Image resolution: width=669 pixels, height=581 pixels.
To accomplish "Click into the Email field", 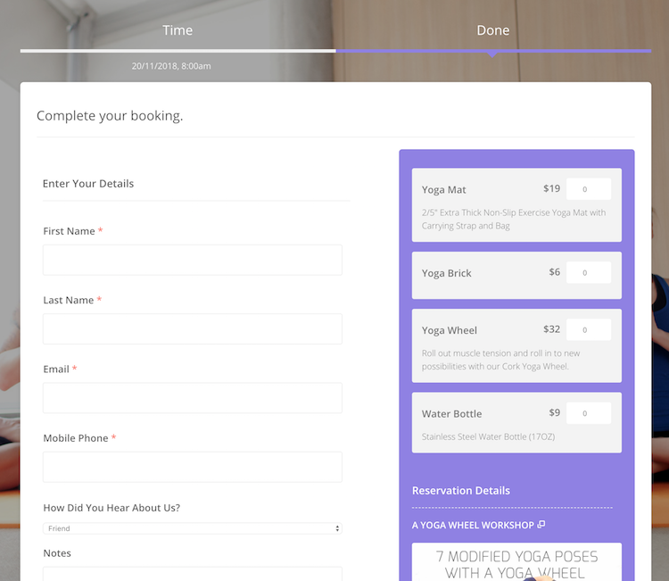I will click(x=193, y=398).
